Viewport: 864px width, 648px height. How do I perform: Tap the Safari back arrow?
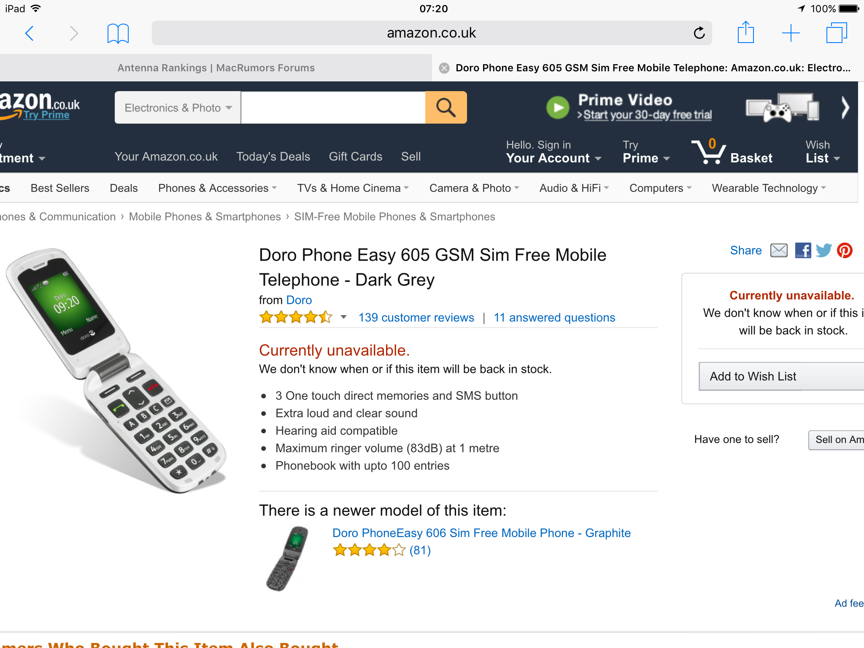29,33
